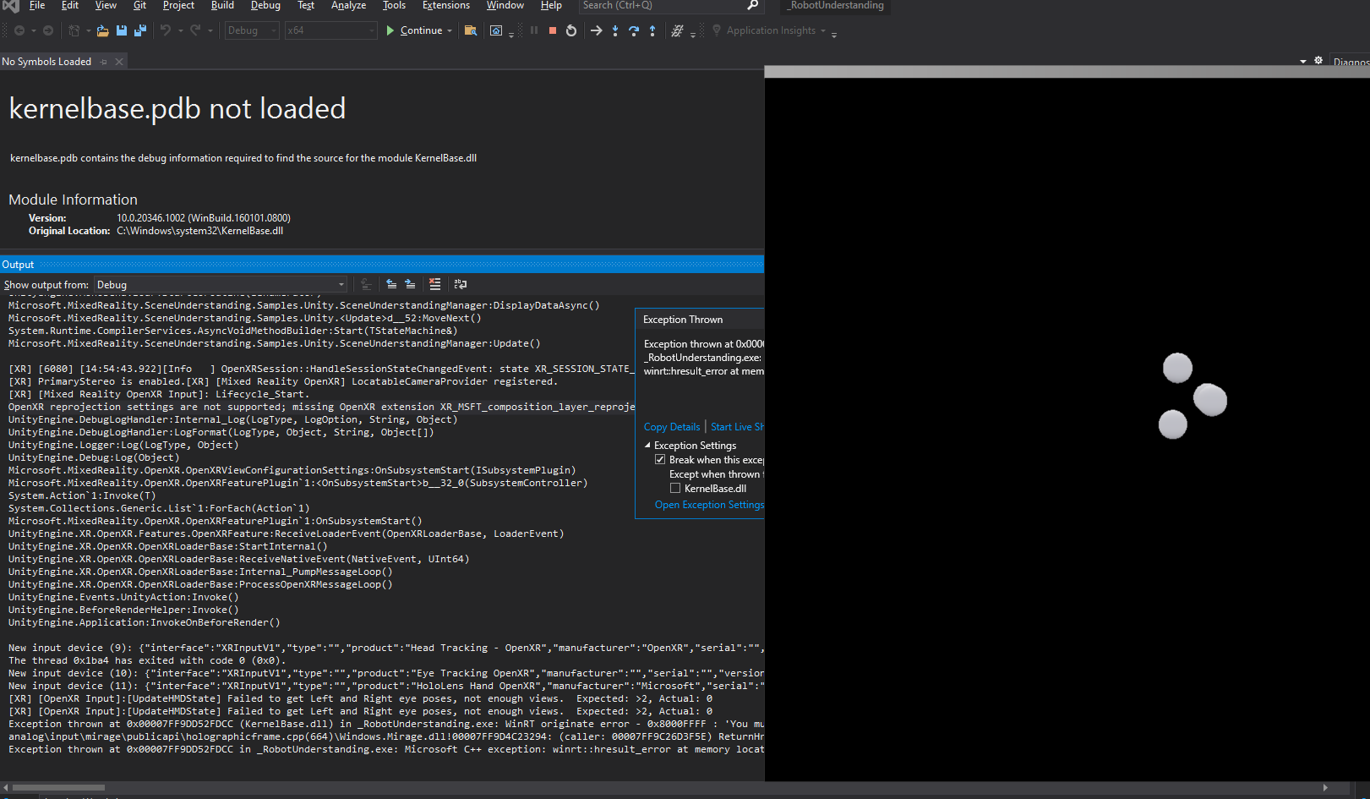Click the Restart debugging icon

[571, 30]
